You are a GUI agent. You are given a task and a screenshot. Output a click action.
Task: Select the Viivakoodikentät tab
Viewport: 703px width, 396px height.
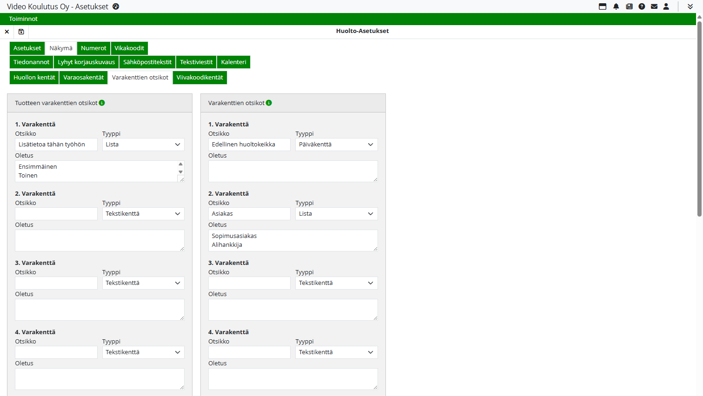[x=199, y=78]
